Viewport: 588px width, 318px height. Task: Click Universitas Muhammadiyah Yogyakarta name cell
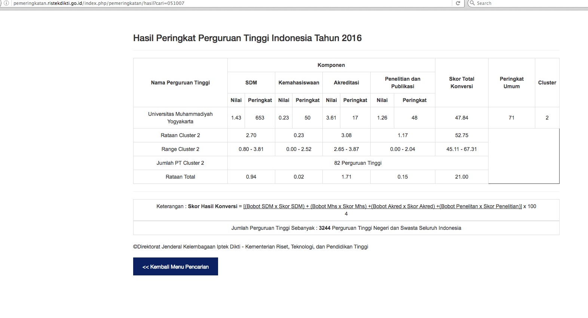[x=180, y=118]
